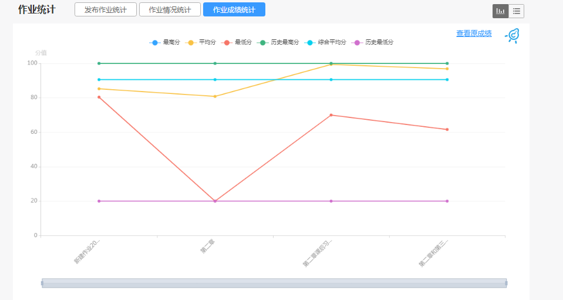Viewport: 563px width, 300px height.
Task: Click the blue mascot assistant icon
Action: (x=513, y=36)
